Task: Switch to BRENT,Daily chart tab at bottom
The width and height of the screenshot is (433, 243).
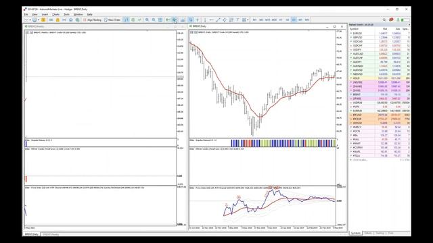Action: (x=32, y=234)
